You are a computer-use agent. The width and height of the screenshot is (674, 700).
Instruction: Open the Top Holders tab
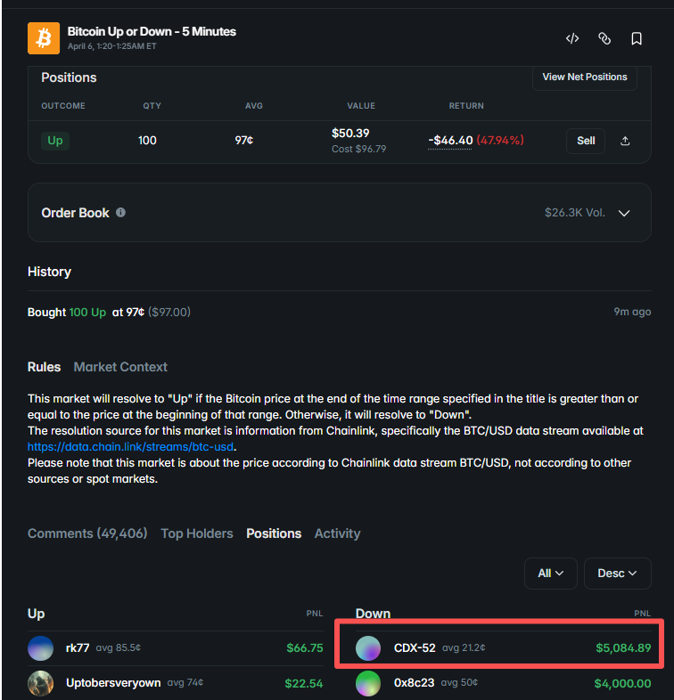pyautogui.click(x=197, y=533)
